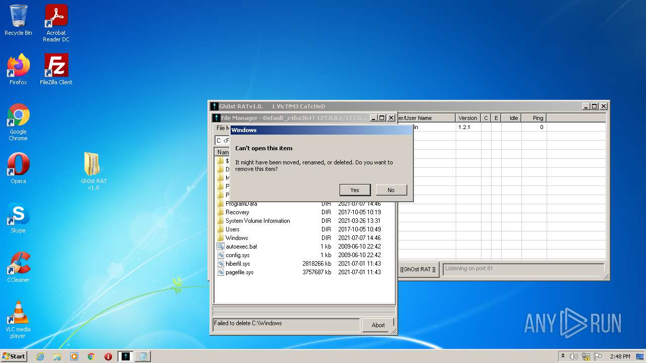Open VLC media player shortcut
Viewport: 646px width, 363px height.
click(18, 320)
